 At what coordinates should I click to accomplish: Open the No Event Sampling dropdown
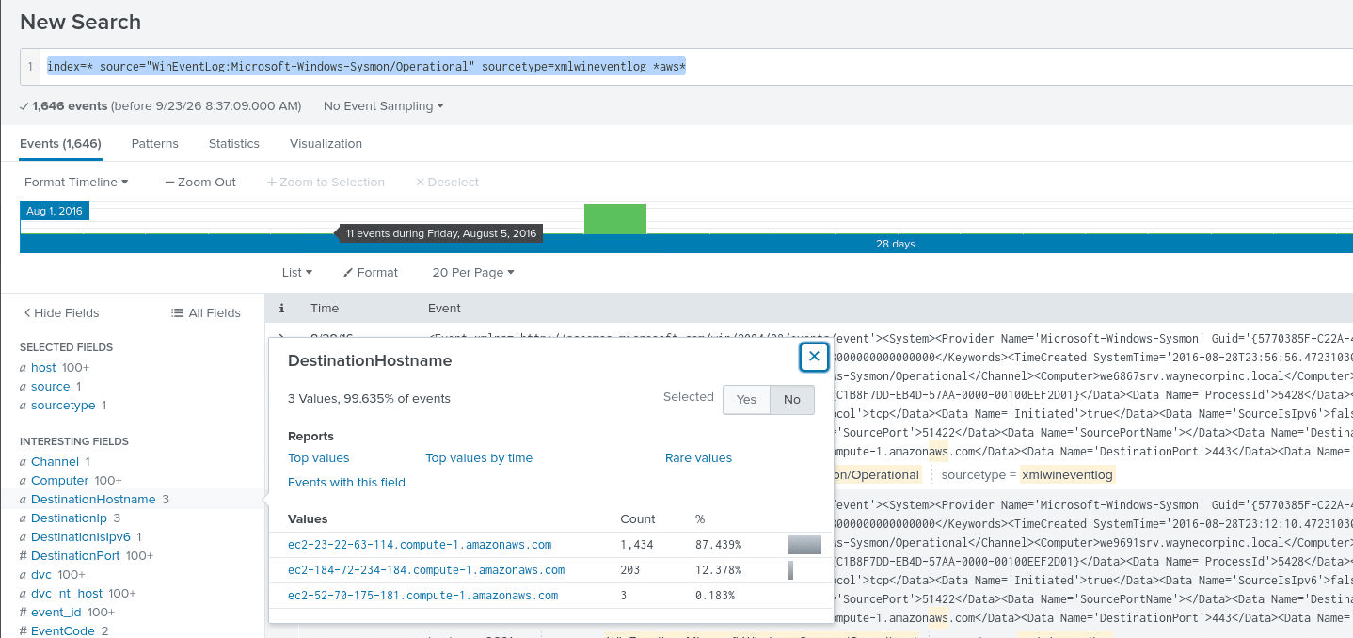[x=383, y=106]
